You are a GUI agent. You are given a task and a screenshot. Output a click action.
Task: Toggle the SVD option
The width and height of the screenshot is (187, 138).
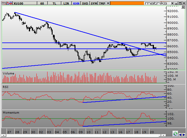85,3
